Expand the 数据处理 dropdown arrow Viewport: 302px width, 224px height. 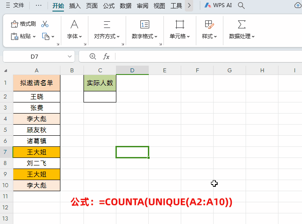(253, 36)
